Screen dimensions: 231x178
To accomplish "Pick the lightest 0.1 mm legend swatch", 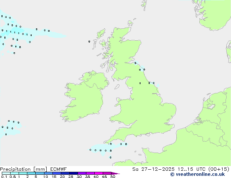I will 6,174.
